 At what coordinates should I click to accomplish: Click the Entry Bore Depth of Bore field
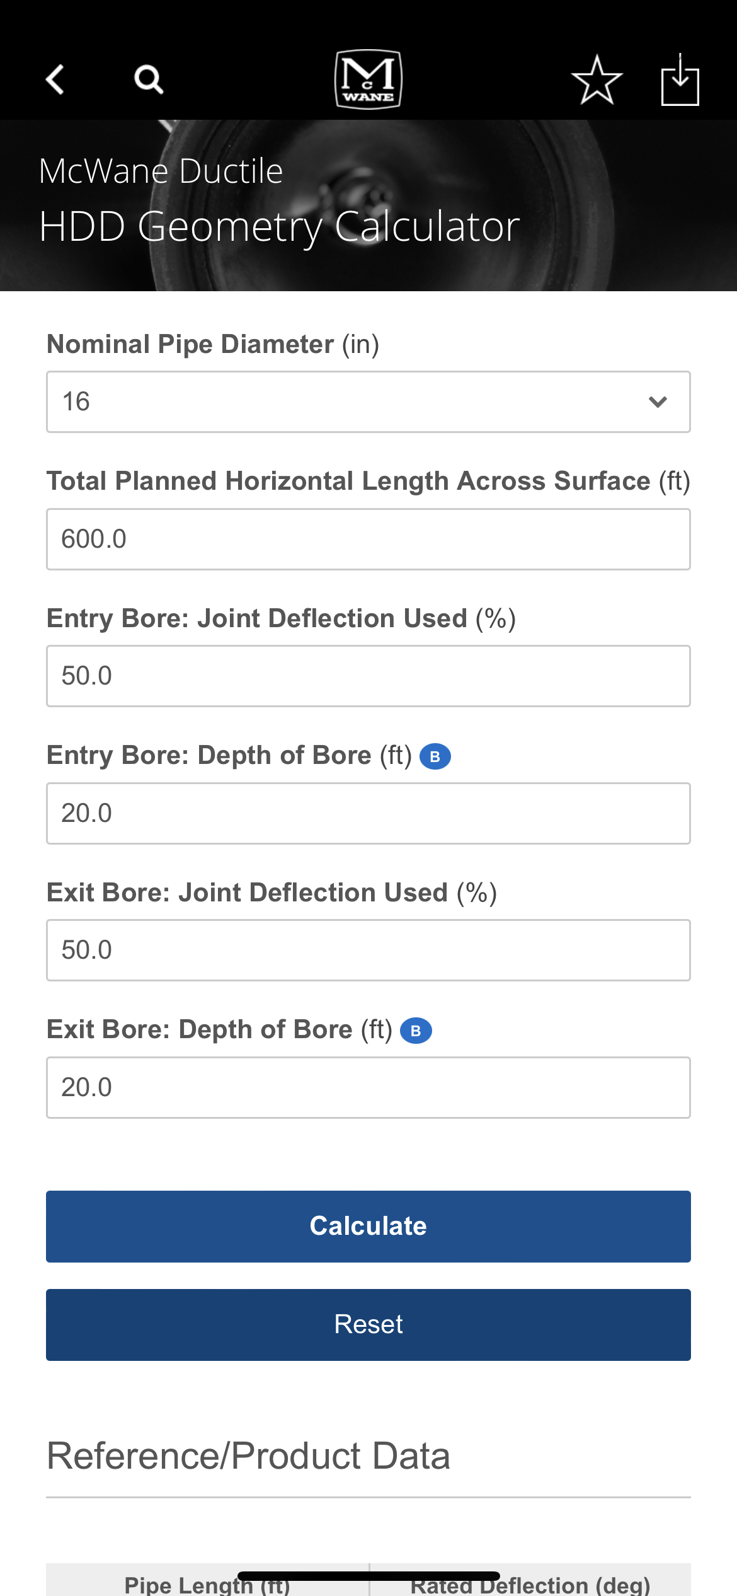(x=368, y=814)
